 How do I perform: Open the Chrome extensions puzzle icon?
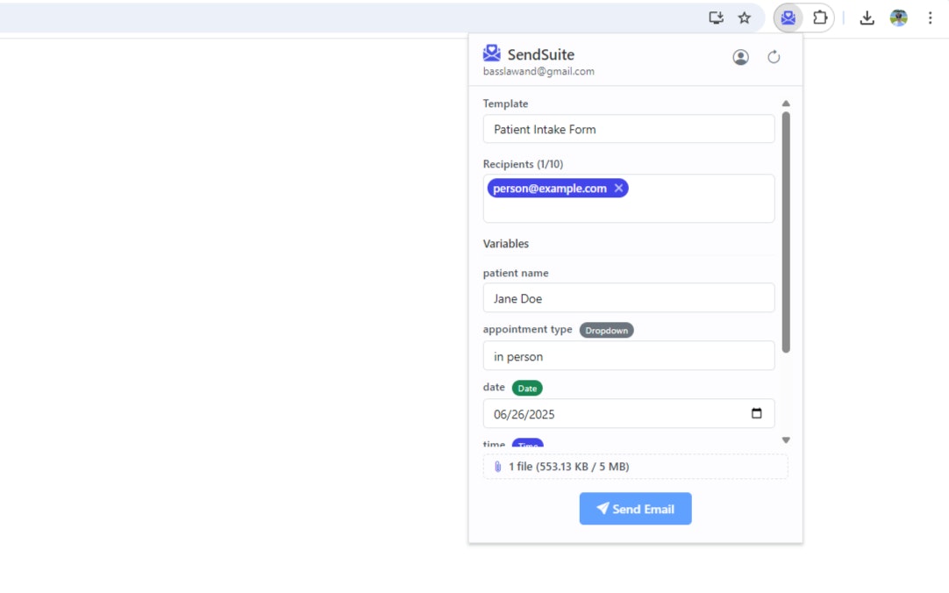click(819, 18)
